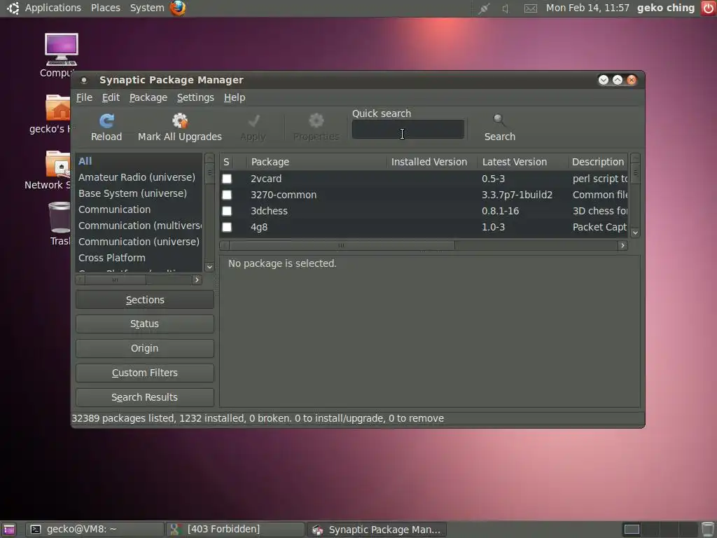Click the Status filter button

click(145, 324)
